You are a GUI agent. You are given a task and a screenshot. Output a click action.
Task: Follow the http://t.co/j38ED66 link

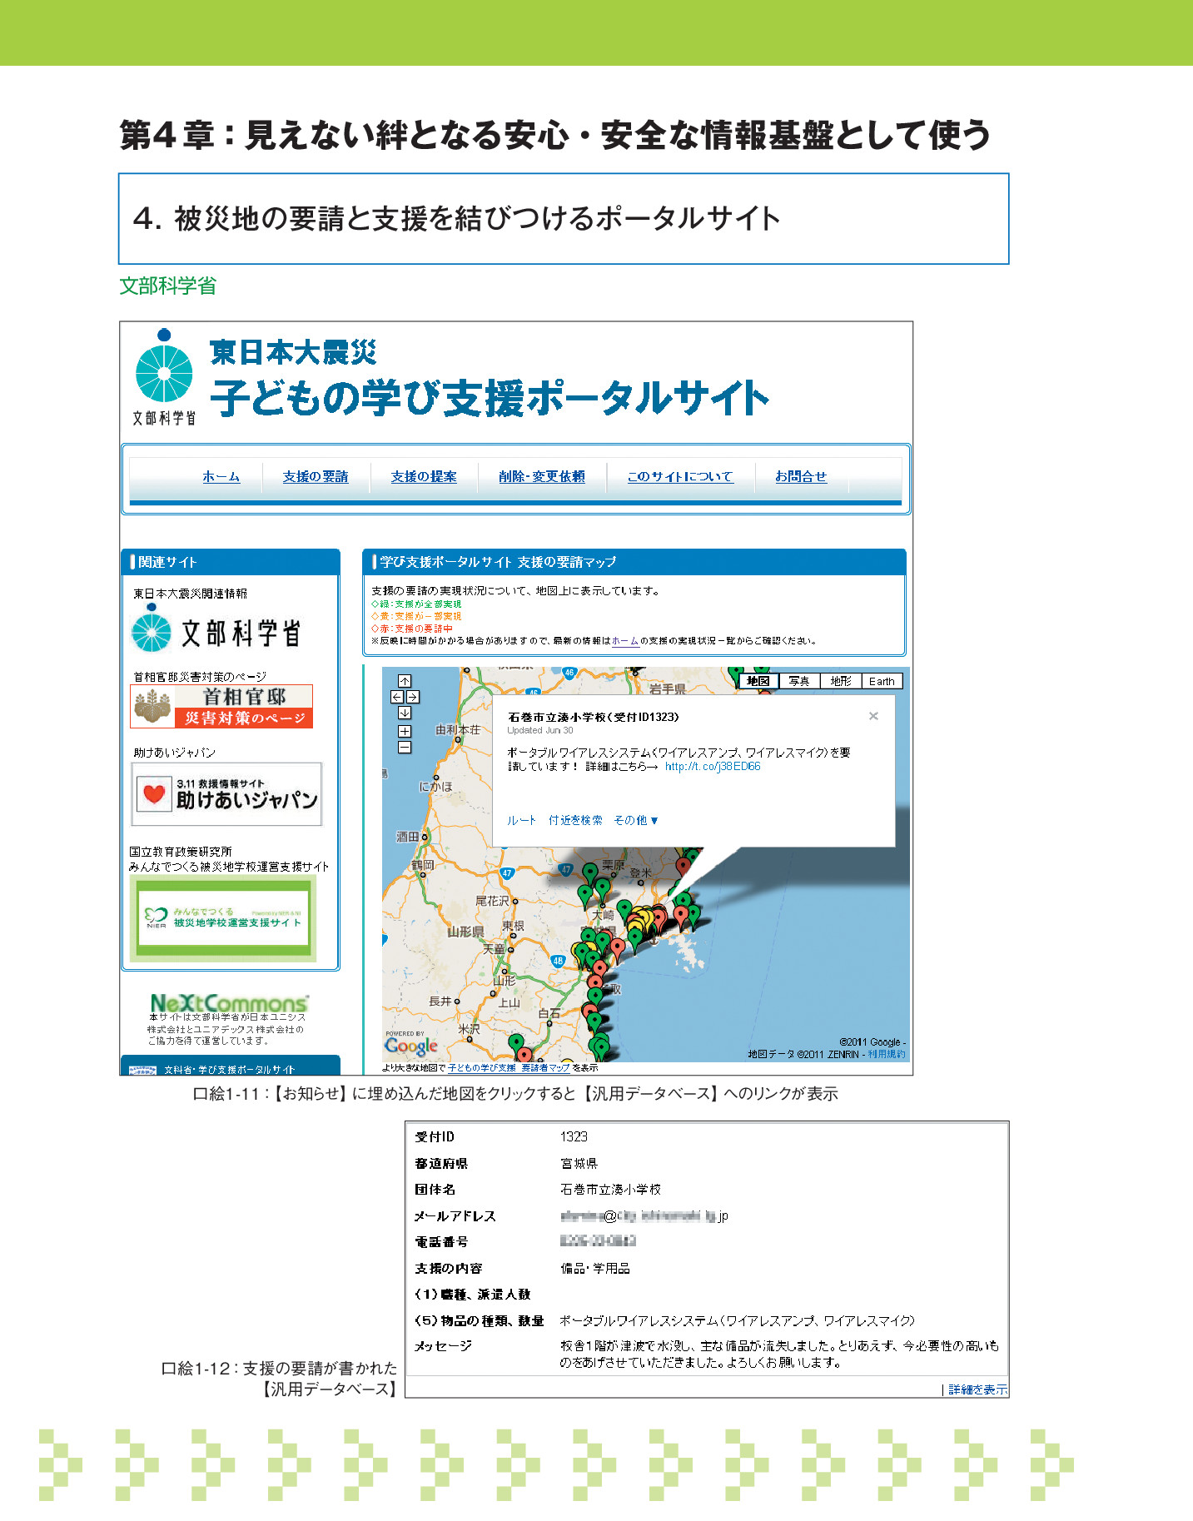click(x=713, y=766)
